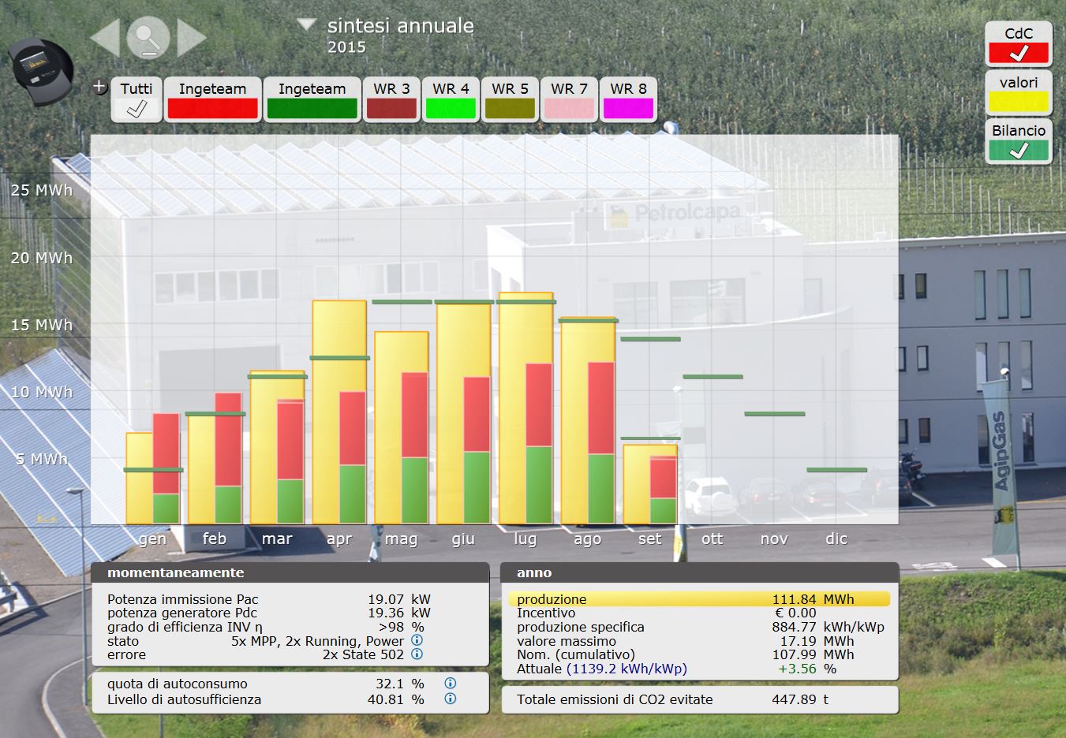Toggle the green Ingeteam inverter
The image size is (1066, 738).
[312, 99]
